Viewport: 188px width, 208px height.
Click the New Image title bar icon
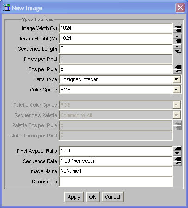tap(6, 8)
